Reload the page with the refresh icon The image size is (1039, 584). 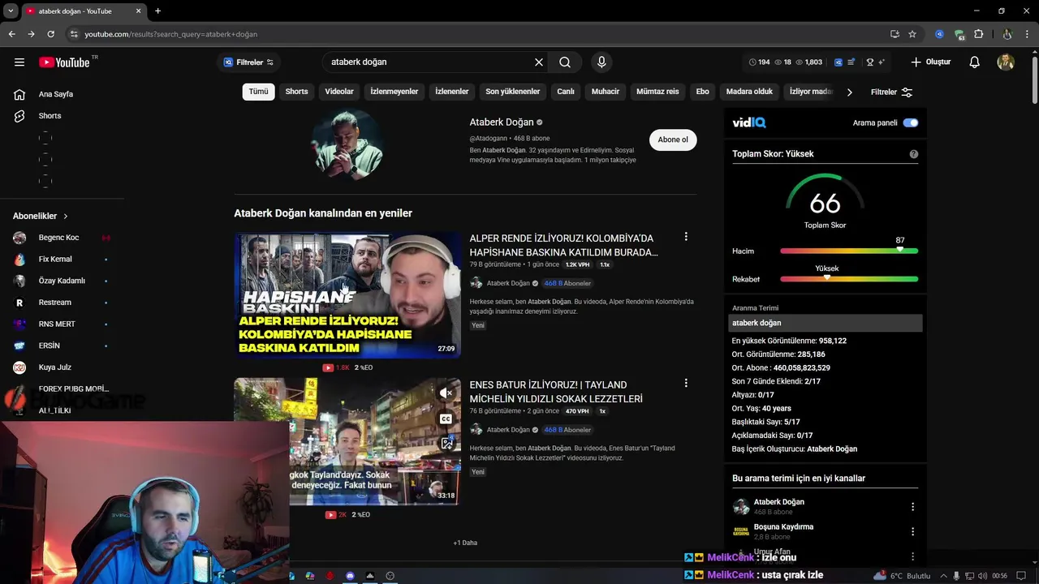(x=50, y=34)
